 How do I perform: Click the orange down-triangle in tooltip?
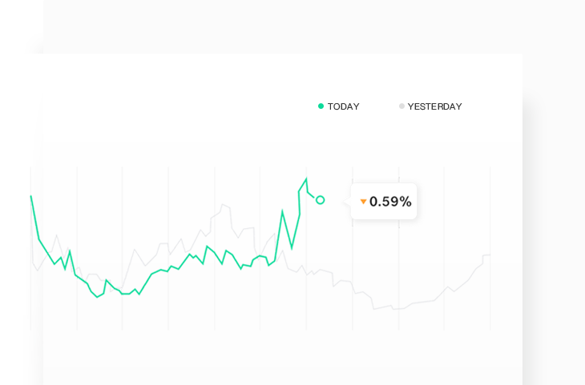(x=363, y=202)
